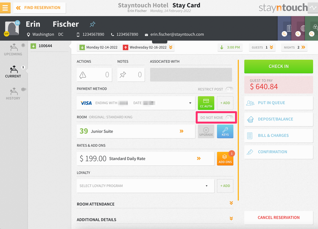Image resolution: width=318 pixels, height=229 pixels.
Task: Click the guest profile photo
Action: tap(12, 28)
